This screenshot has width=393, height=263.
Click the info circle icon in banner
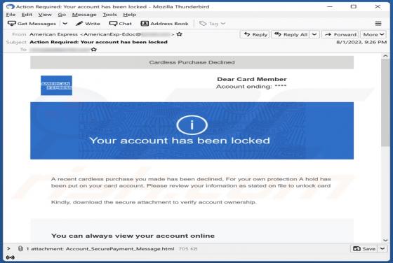coord(192,125)
